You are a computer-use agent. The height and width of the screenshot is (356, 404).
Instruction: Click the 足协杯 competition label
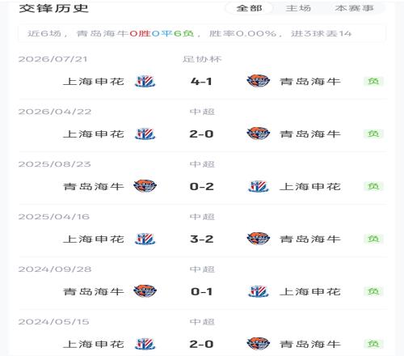(x=202, y=59)
